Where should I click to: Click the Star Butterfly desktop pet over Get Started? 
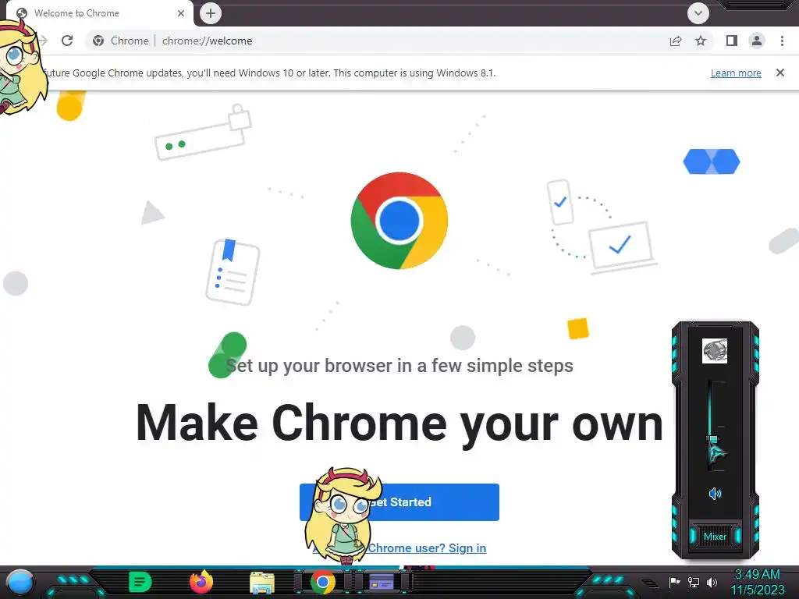343,516
